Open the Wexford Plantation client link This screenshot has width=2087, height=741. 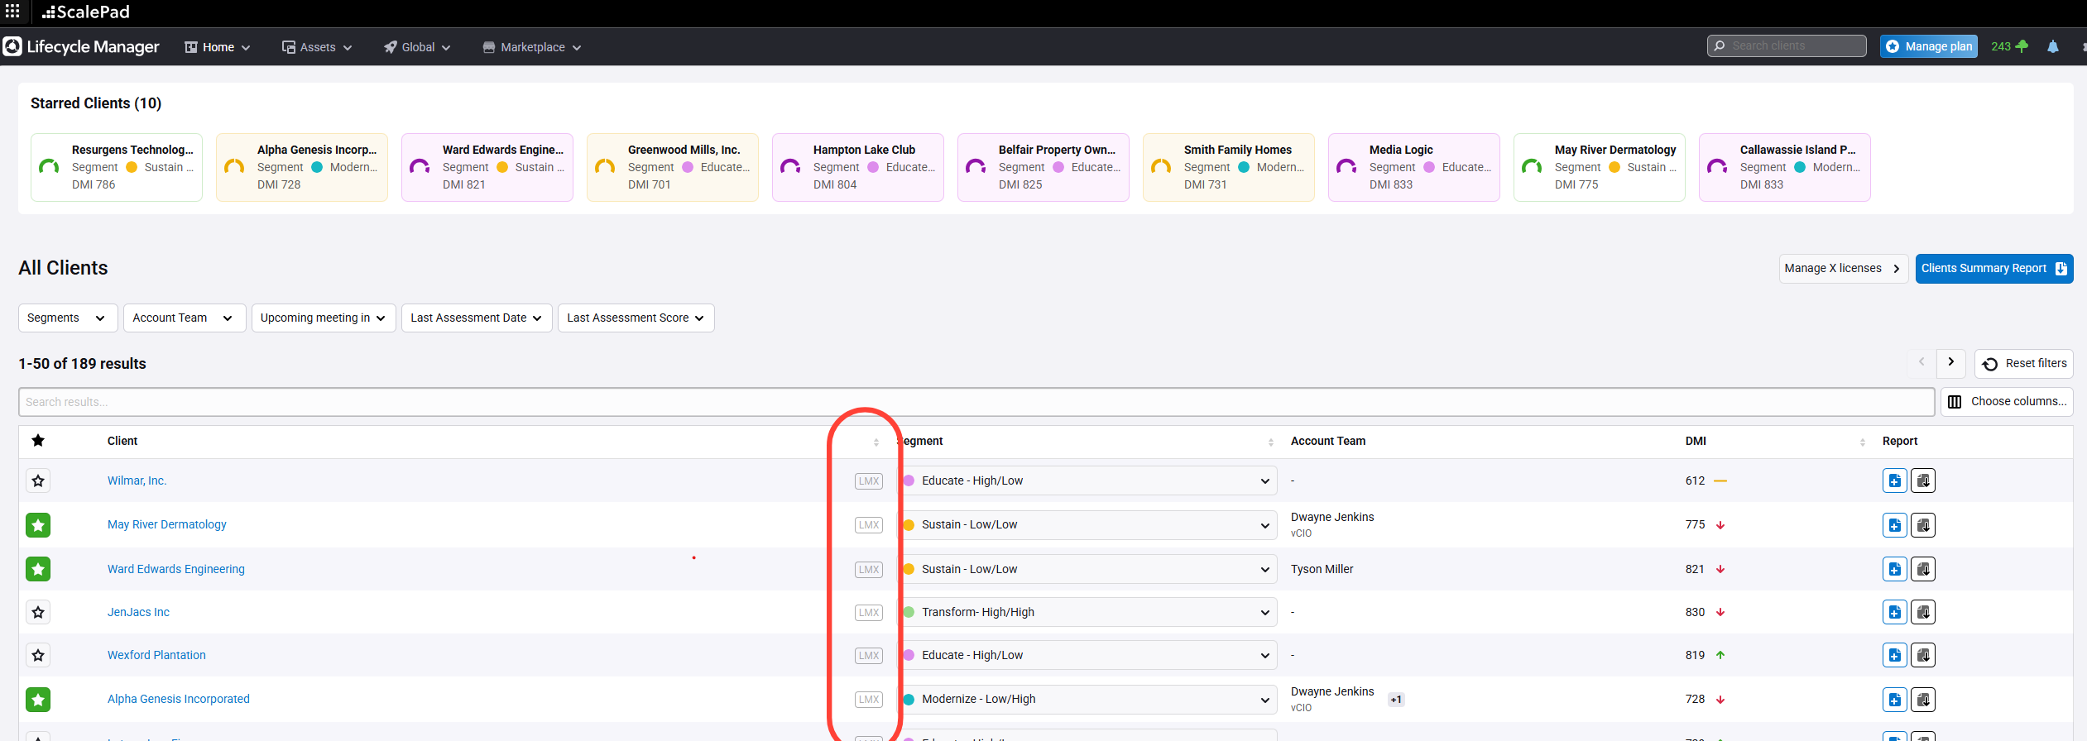click(x=156, y=655)
